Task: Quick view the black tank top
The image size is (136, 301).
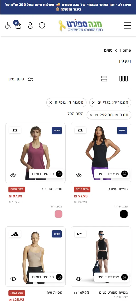Action: pos(79,175)
